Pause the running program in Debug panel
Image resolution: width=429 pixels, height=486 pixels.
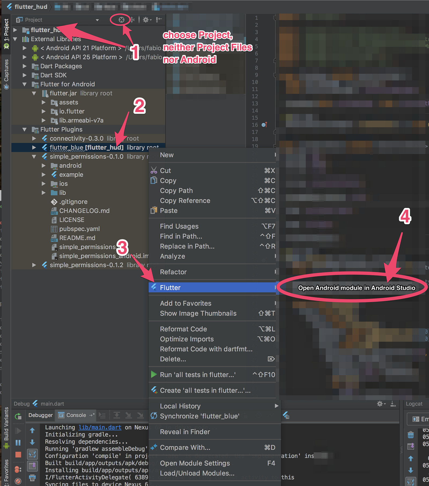[18, 442]
